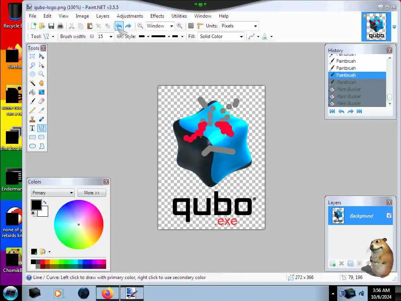Toggle the blending mode flask button
The image size is (401, 301).
[x=266, y=36]
